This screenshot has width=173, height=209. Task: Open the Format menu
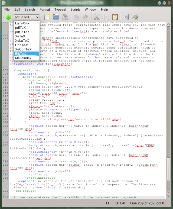45,9
